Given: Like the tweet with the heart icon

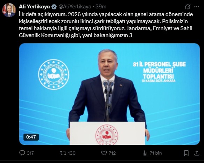Looking at the screenshot, I should pyautogui.click(x=104, y=153).
